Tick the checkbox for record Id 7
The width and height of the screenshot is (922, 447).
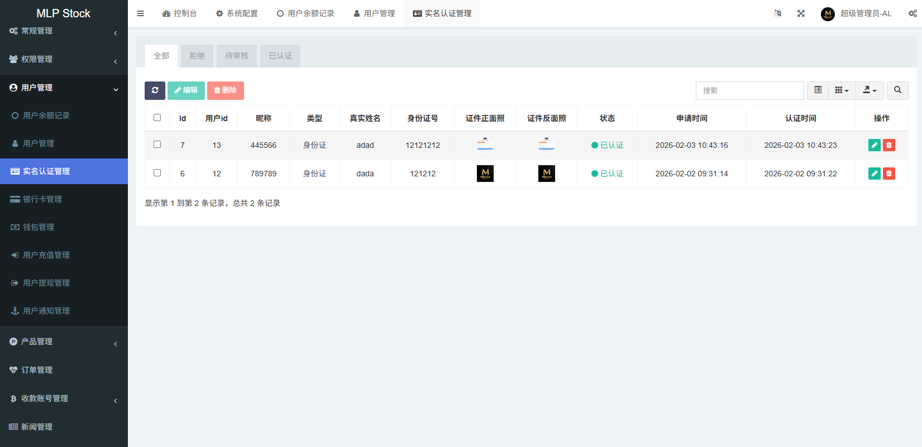tap(157, 145)
